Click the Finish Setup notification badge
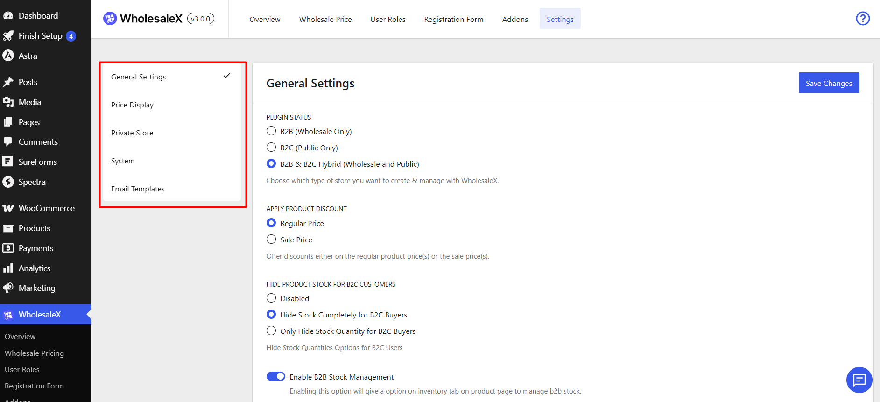Screen dimensions: 880x402 71,36
